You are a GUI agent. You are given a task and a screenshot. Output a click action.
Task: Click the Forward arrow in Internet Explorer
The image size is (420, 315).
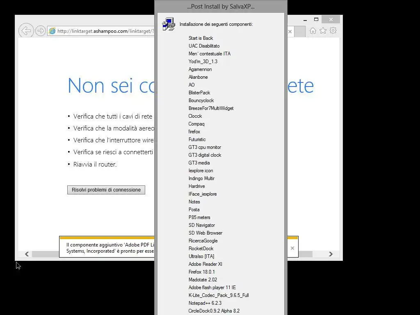[x=40, y=31]
